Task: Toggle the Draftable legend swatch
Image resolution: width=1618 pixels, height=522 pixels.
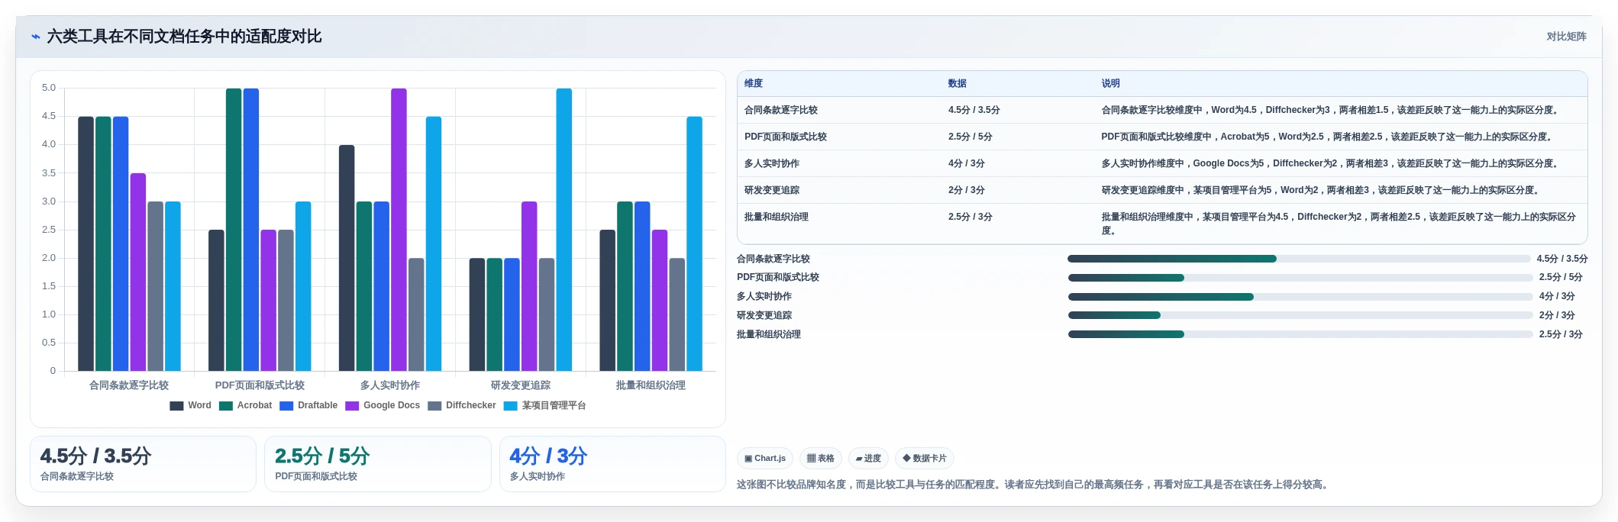Action: pyautogui.click(x=286, y=406)
